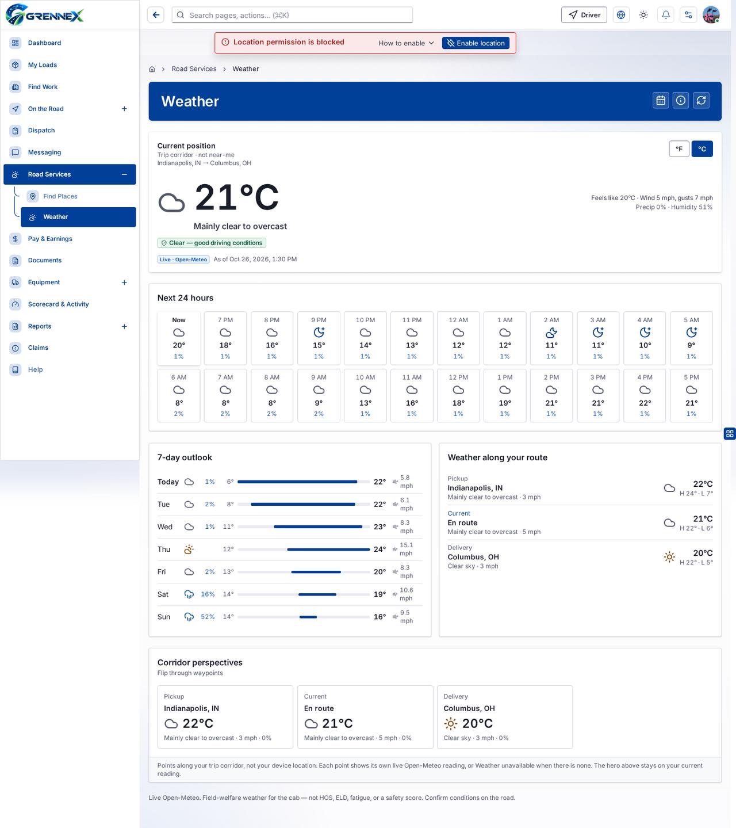Collapse the Road Services submenu
Viewport: 736px width, 828px height.
click(124, 174)
